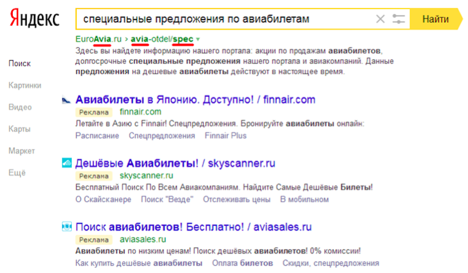Expand the green arrow next to EuroAvia URL
Image resolution: width=468 pixels, height=273 pixels.
click(198, 39)
